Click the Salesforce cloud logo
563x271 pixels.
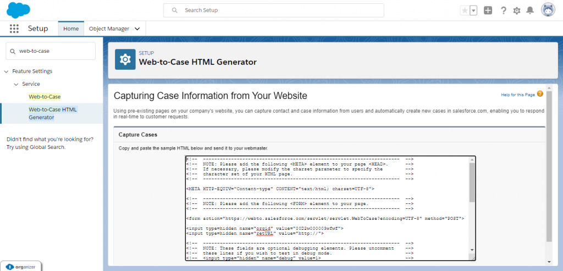click(18, 10)
